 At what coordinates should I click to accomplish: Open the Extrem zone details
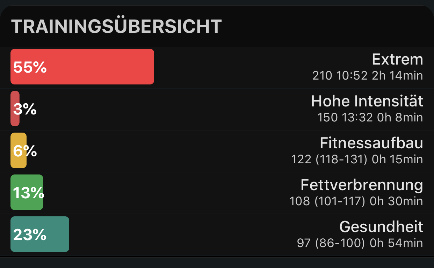[x=398, y=59]
